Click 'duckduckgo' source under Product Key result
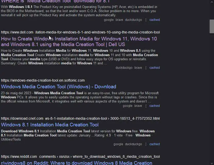The height and width of the screenshot is (165, 214). (133, 20)
